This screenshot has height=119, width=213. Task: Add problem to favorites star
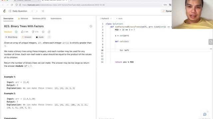click(x=43, y=32)
